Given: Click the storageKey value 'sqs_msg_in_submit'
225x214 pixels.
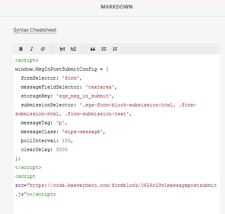Looking at the screenshot, I should tap(84, 96).
